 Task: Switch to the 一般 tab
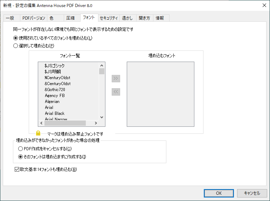[12, 18]
